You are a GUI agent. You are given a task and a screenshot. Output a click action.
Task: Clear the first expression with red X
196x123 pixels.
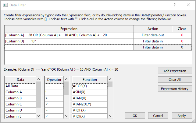tap(182, 35)
